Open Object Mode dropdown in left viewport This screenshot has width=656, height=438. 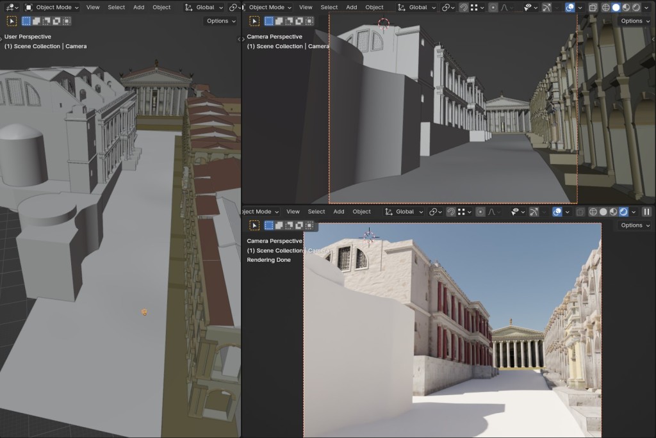coord(53,8)
